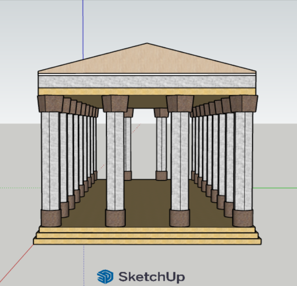Select the dark ceiling underside between front columns
The width and height of the screenshot is (297, 286).
[148, 101]
